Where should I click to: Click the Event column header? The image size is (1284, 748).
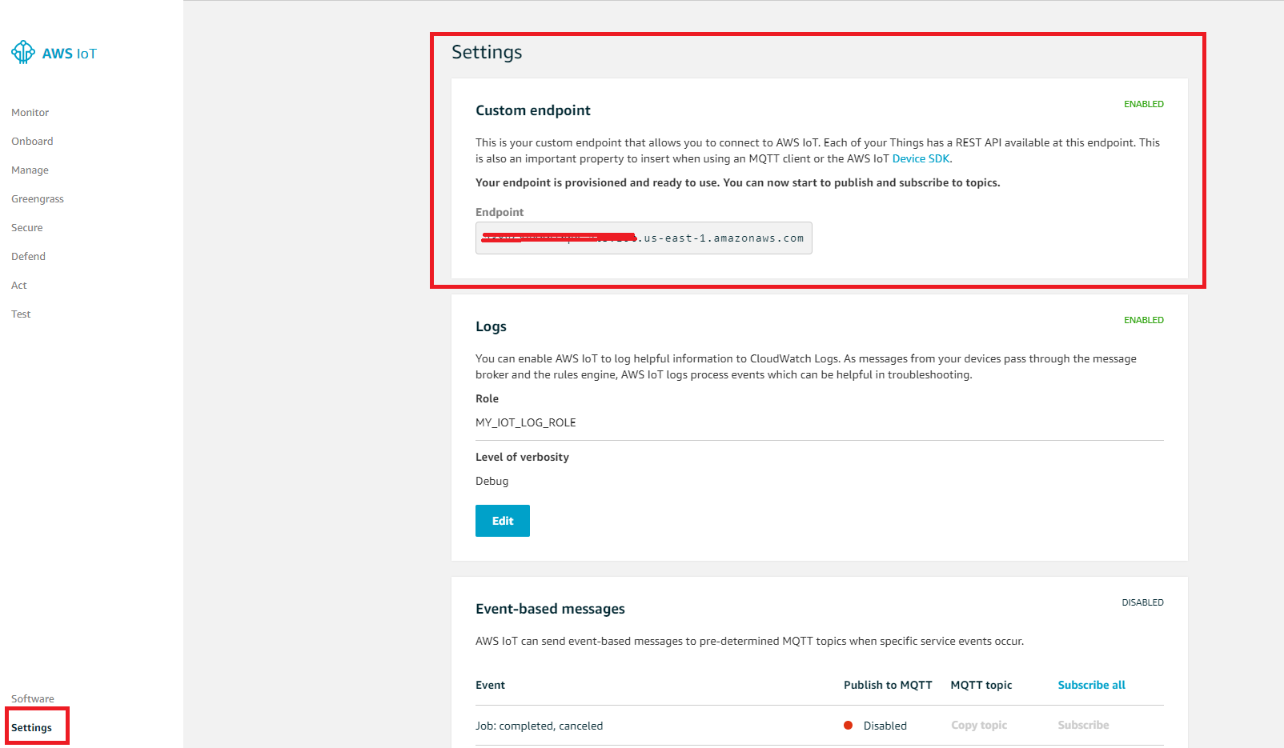tap(490, 685)
